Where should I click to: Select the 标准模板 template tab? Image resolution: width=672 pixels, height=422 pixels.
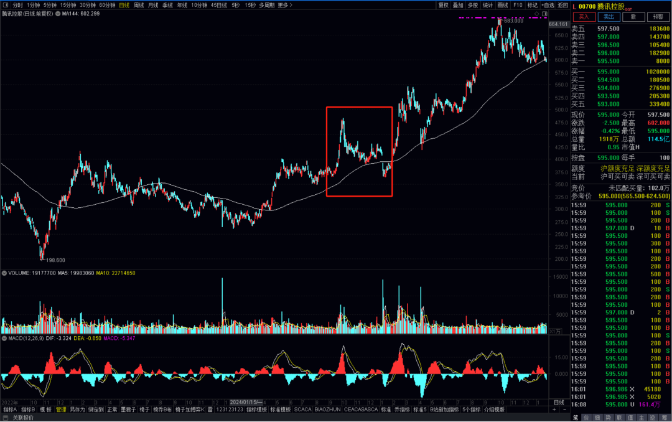[280, 410]
